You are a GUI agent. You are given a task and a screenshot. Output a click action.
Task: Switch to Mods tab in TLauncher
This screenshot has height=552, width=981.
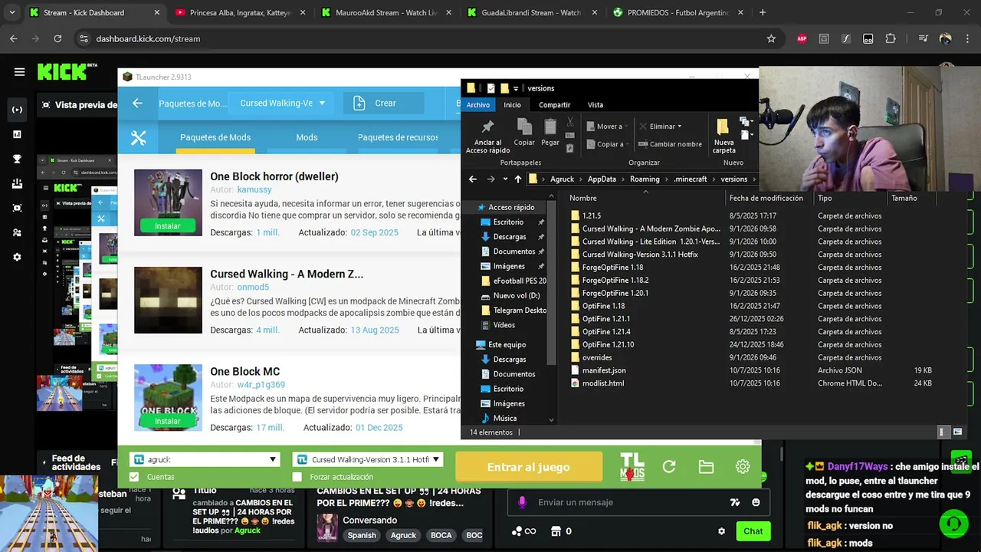click(x=307, y=137)
